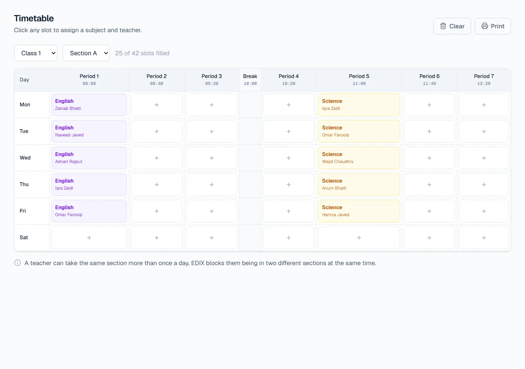
Task: Add a subject to Tuesday Period 3
Action: pyautogui.click(x=212, y=131)
